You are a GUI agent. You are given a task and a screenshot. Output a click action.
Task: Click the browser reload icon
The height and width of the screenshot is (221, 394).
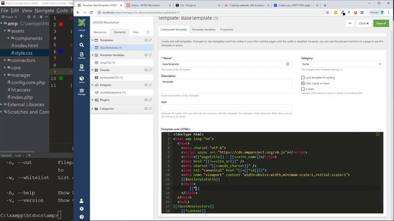pos(91,12)
